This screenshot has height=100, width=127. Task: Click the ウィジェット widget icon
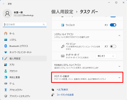click(63, 25)
